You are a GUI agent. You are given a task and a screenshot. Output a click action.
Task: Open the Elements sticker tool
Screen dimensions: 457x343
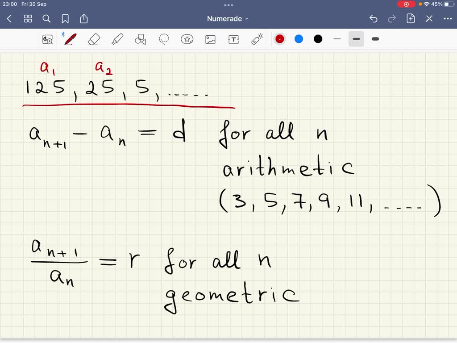point(187,39)
